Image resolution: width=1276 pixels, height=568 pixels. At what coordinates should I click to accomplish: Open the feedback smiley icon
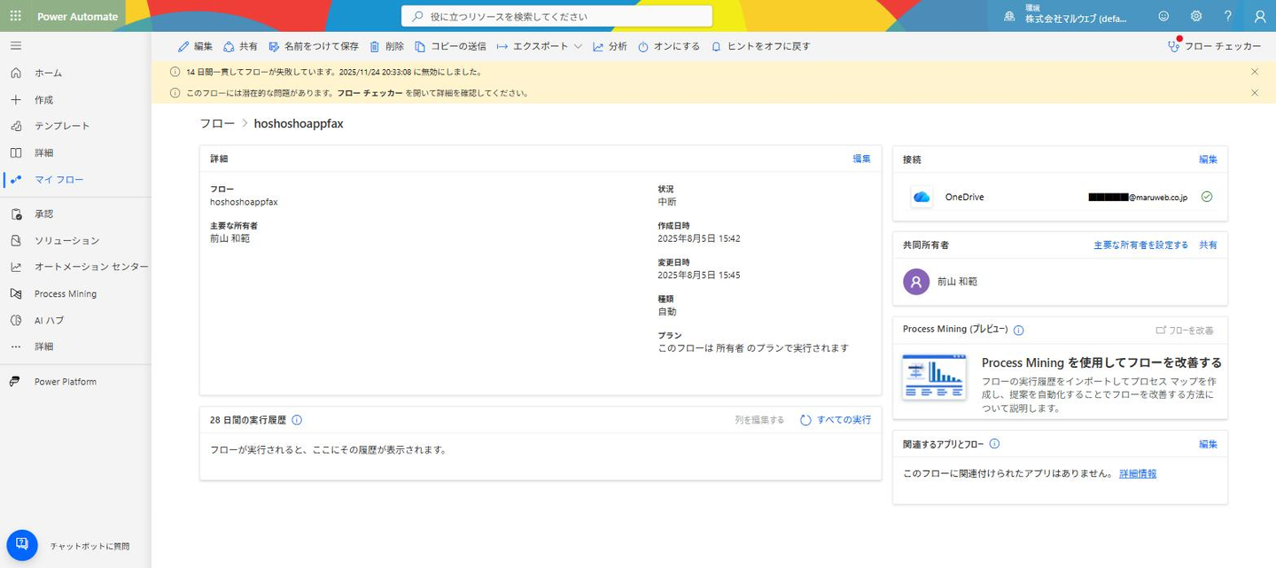click(1163, 16)
